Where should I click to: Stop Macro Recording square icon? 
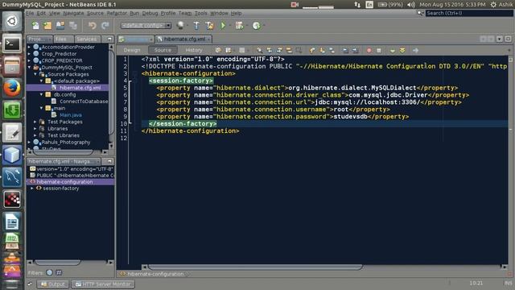(379, 50)
